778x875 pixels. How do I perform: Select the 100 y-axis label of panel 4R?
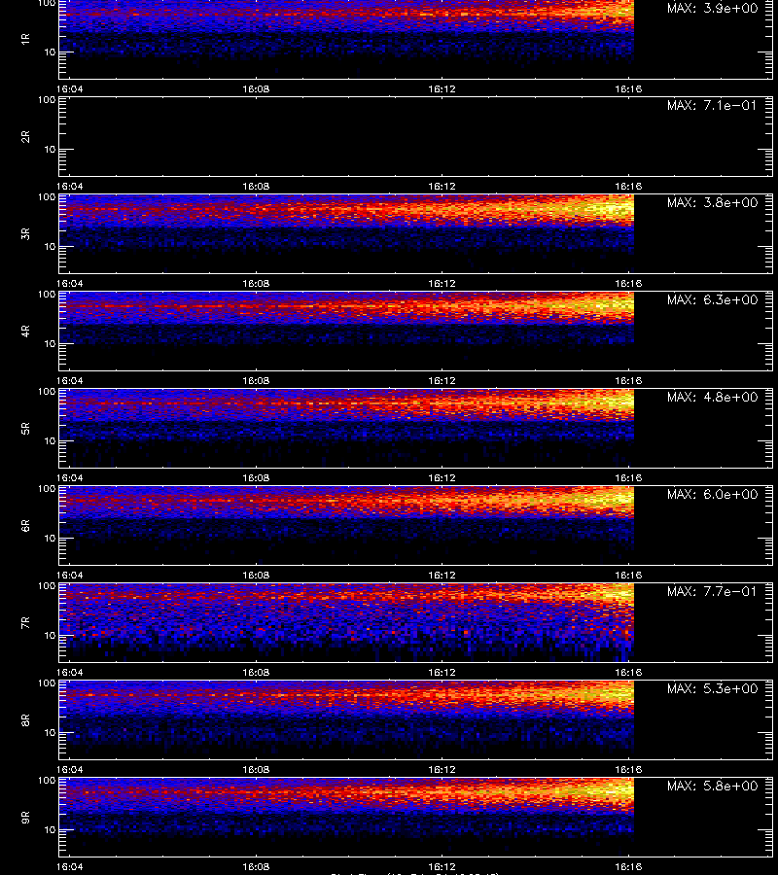pos(47,294)
